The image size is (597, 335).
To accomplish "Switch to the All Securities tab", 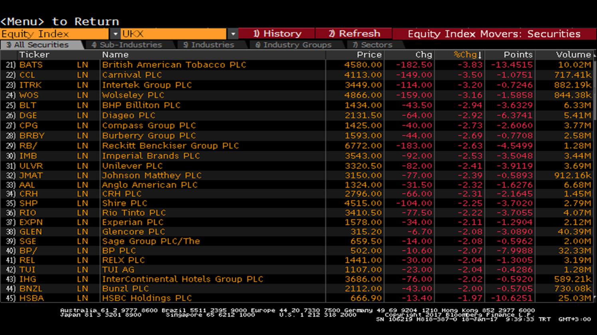I will point(41,45).
